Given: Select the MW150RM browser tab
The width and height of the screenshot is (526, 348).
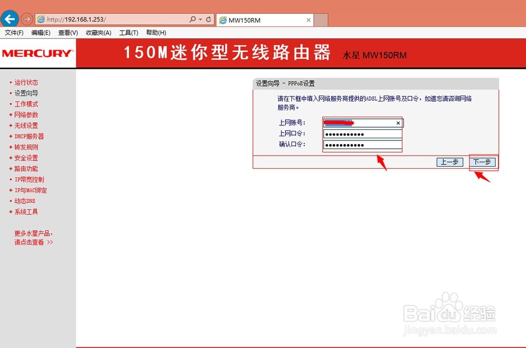Looking at the screenshot, I should click(x=265, y=20).
